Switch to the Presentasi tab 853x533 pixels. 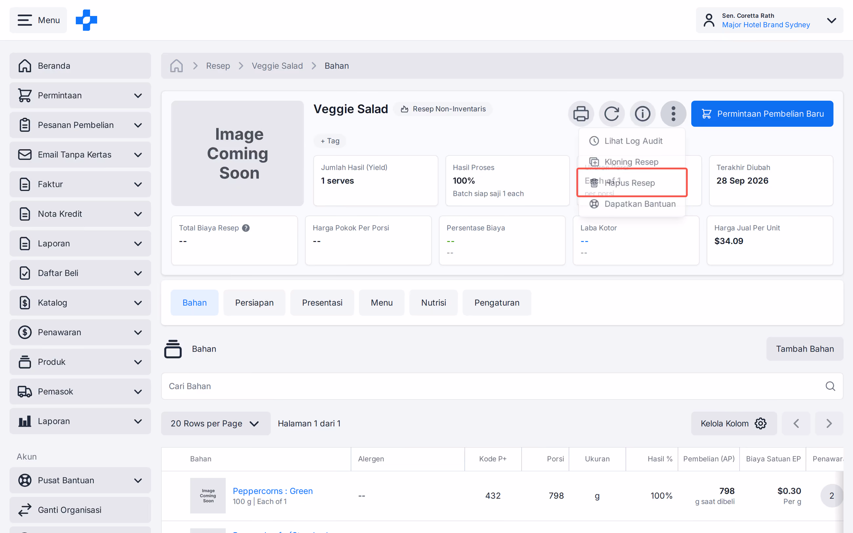pyautogui.click(x=322, y=302)
